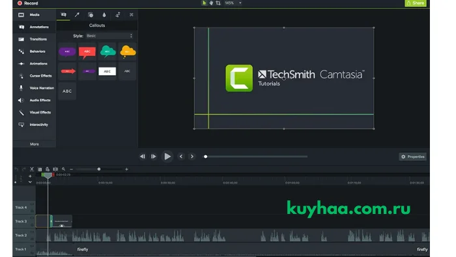456x257 pixels.
Task: Choose the teal cloud callout
Action: coord(107,52)
